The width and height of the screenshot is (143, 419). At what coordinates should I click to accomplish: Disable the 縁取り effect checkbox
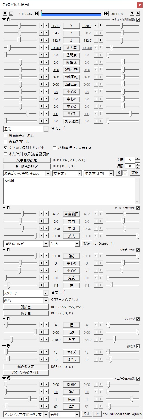(138, 346)
